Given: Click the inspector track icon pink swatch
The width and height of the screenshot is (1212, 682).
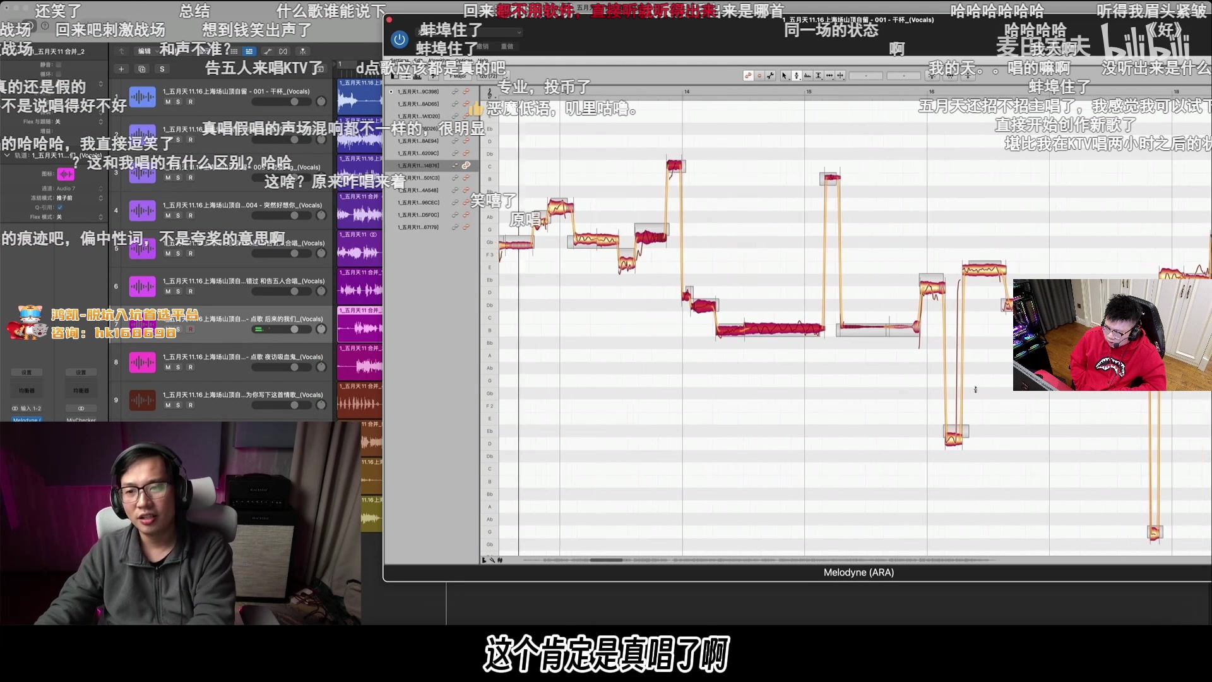Looking at the screenshot, I should (x=66, y=174).
